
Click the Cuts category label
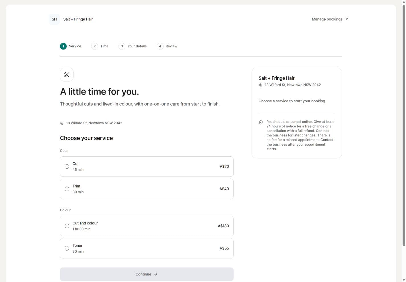click(64, 151)
